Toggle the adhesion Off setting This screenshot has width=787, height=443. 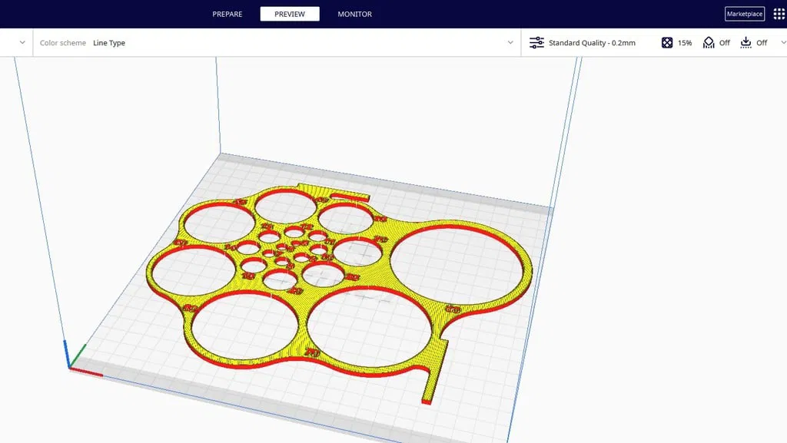click(x=762, y=42)
